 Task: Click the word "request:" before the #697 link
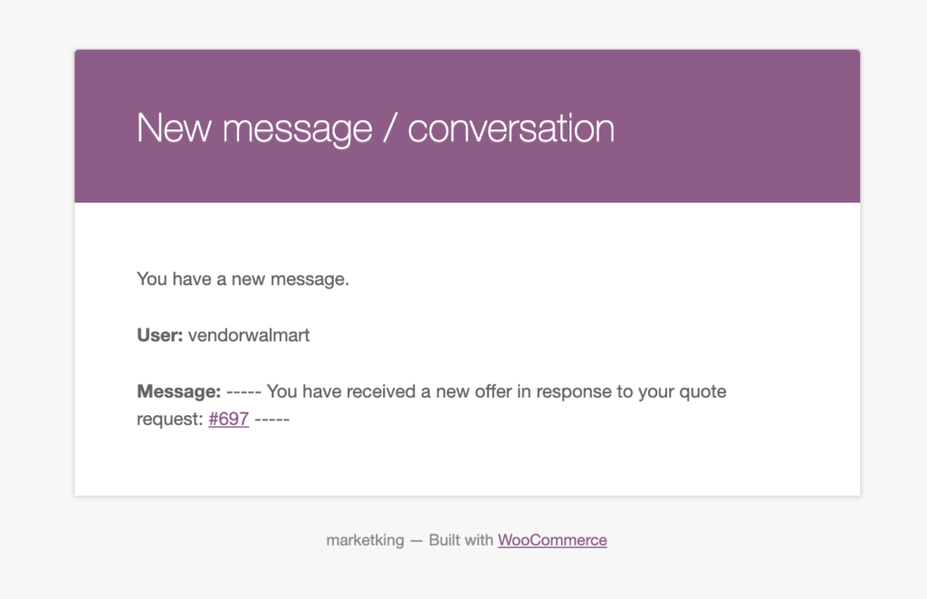170,420
